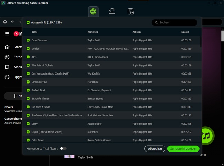Image resolution: width=224 pixels, height=166 pixels.
Task: Uncheck the Sorry row checkbox
Action: pyautogui.click(x=28, y=124)
